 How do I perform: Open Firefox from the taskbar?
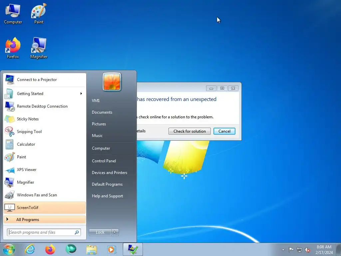(50, 249)
